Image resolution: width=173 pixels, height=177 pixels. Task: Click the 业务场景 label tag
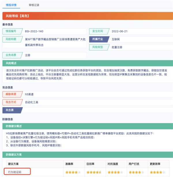[x=11, y=55]
